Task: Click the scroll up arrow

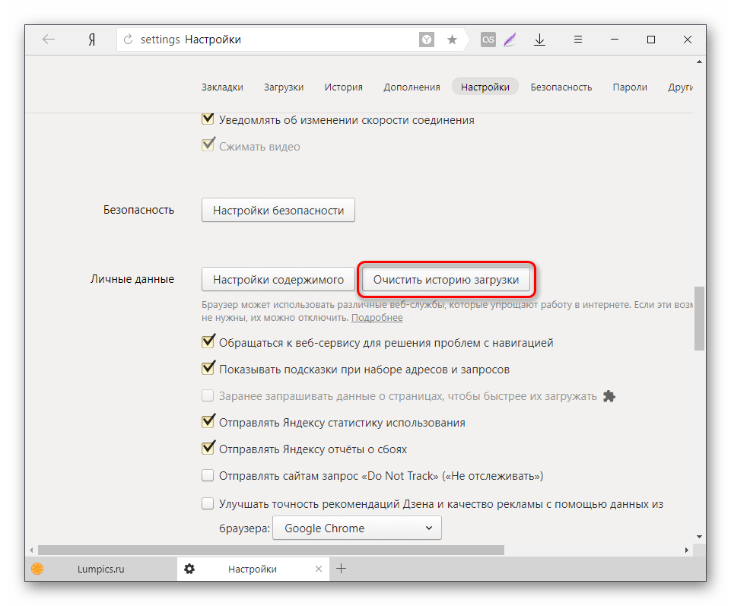Action: click(699, 62)
